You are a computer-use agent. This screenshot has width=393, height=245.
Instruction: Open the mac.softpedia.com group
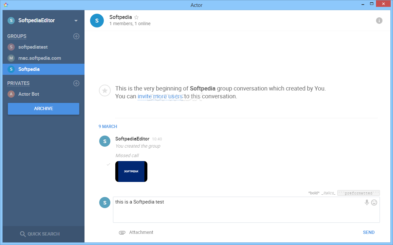44,58
